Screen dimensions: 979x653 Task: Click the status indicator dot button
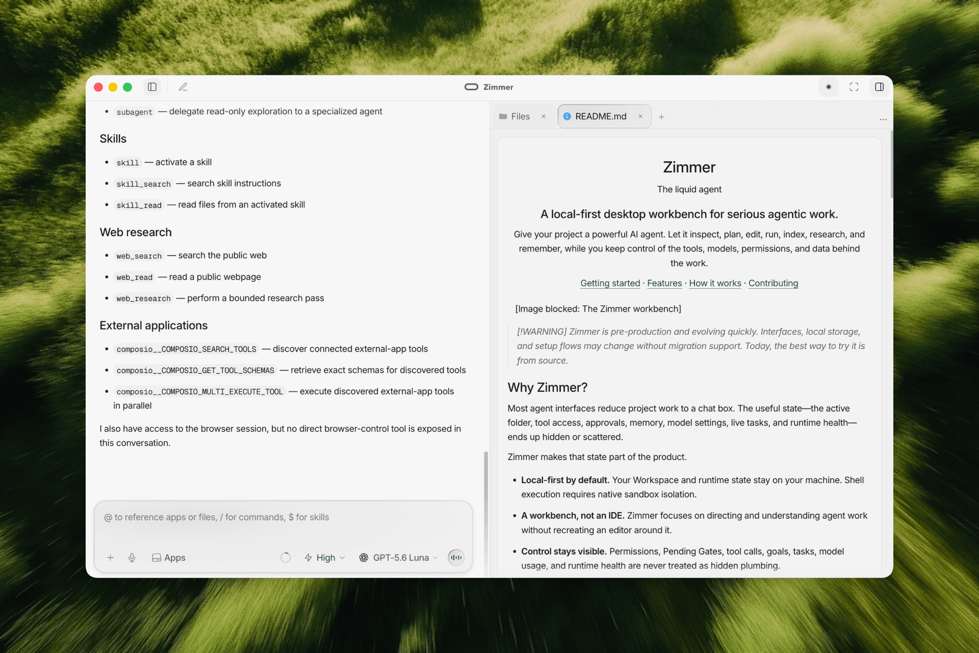829,87
